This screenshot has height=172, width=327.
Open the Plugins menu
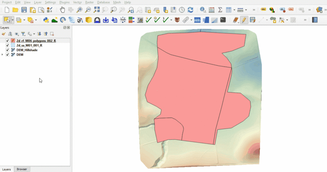[x=65, y=2]
